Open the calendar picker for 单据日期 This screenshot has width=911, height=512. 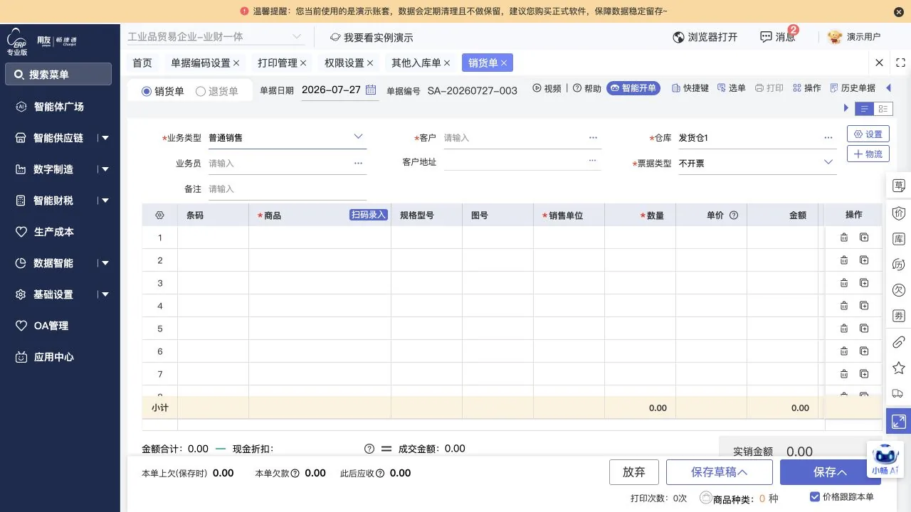click(x=371, y=90)
